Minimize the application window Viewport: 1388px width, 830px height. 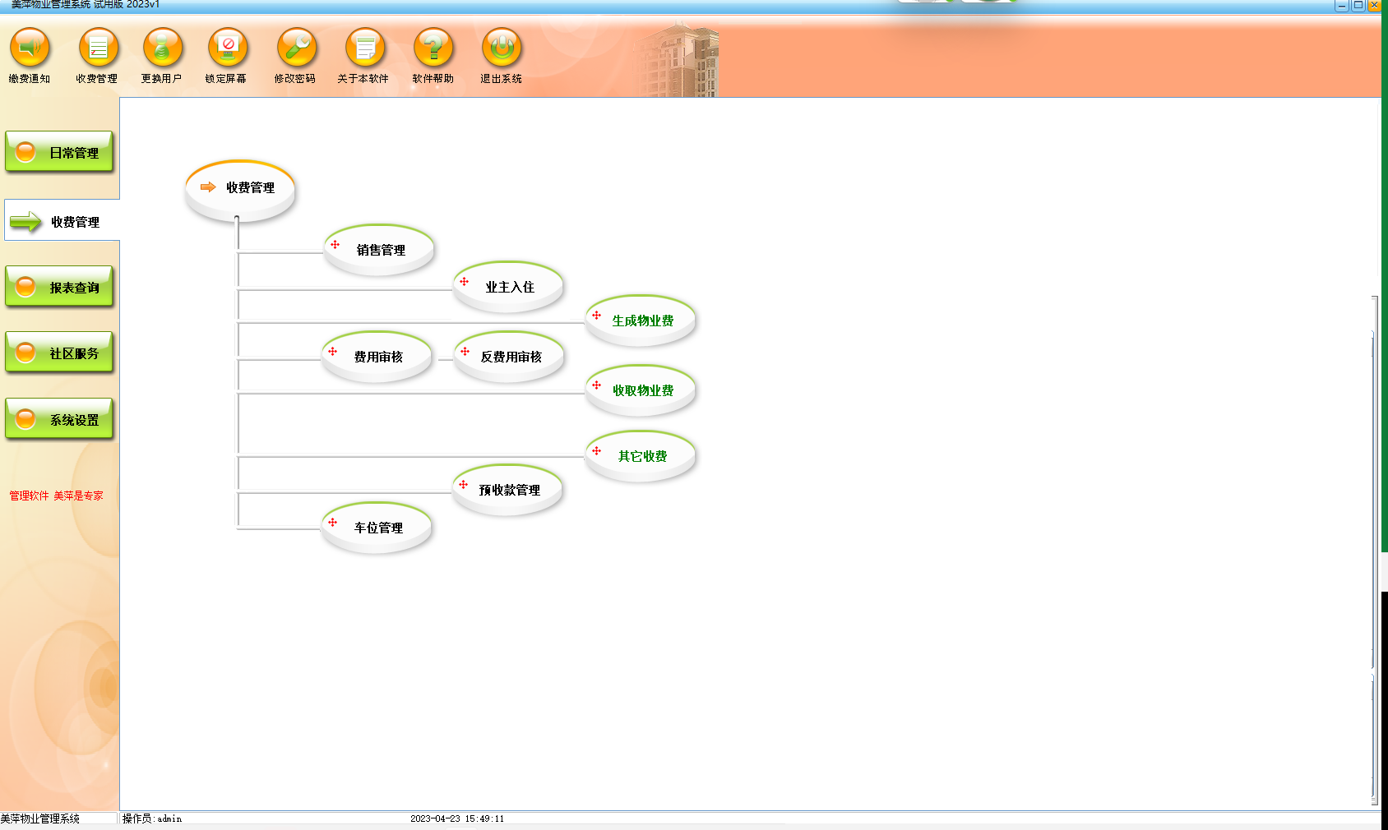click(1341, 5)
